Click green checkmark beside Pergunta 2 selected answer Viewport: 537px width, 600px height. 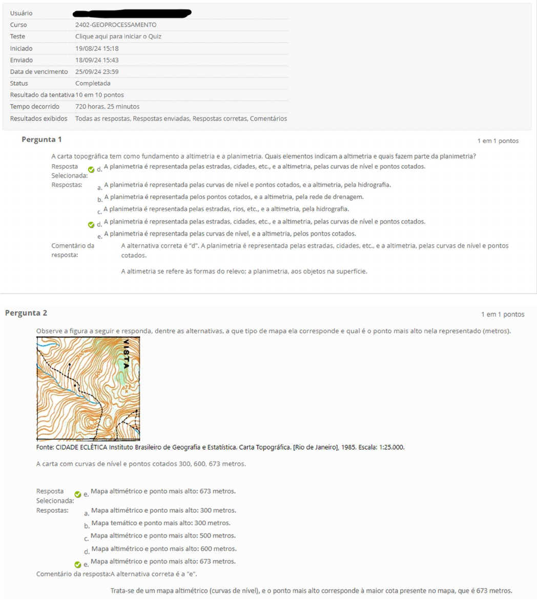tap(78, 494)
